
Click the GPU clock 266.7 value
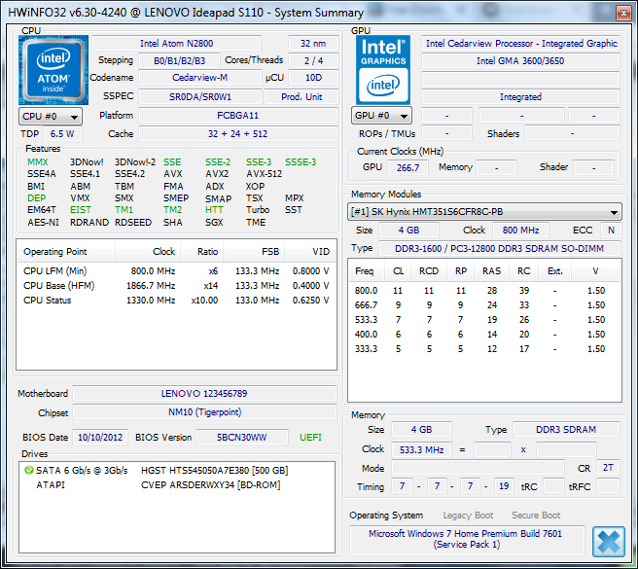pyautogui.click(x=408, y=167)
